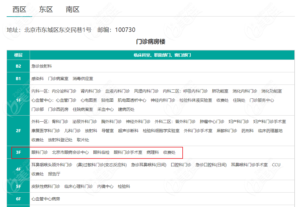The image size is (301, 207).
Task: Click 血液内科门诊 on 1F
Action: tap(118, 91)
